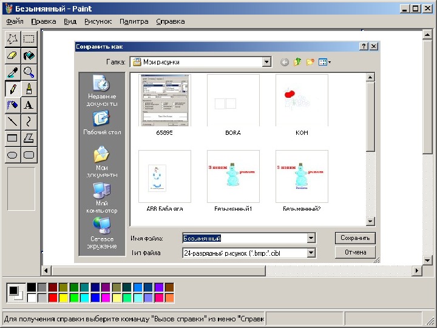
Task: Open Мой компьютер in the places bar
Action: pos(102,198)
